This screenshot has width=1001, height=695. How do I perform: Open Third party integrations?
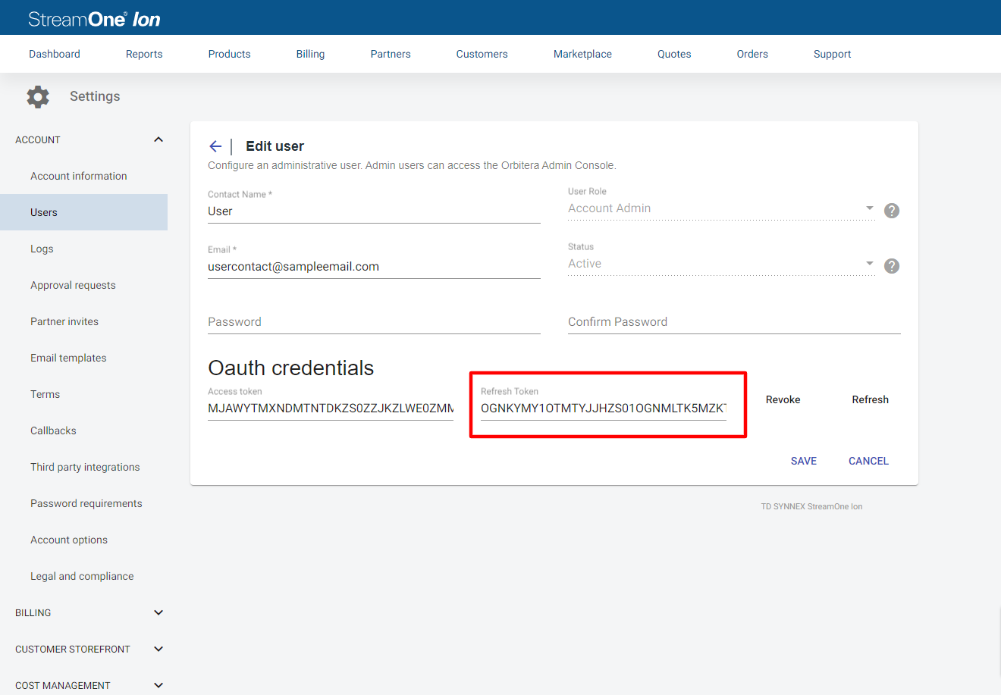click(x=83, y=467)
